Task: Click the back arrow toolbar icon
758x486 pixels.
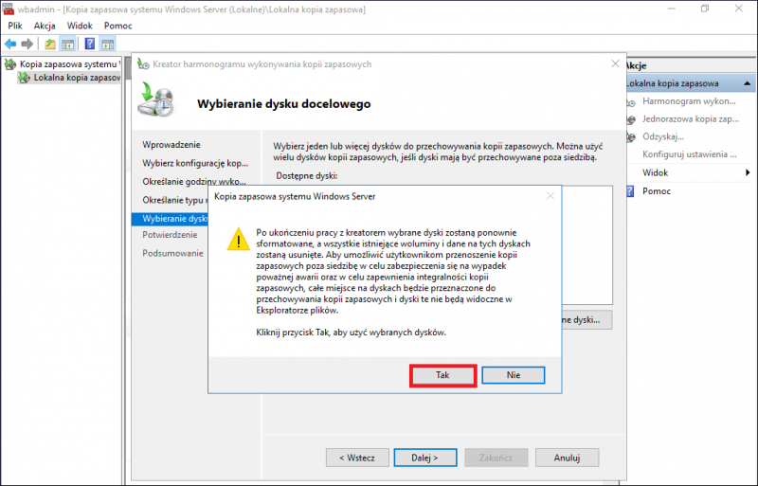Action: point(10,44)
